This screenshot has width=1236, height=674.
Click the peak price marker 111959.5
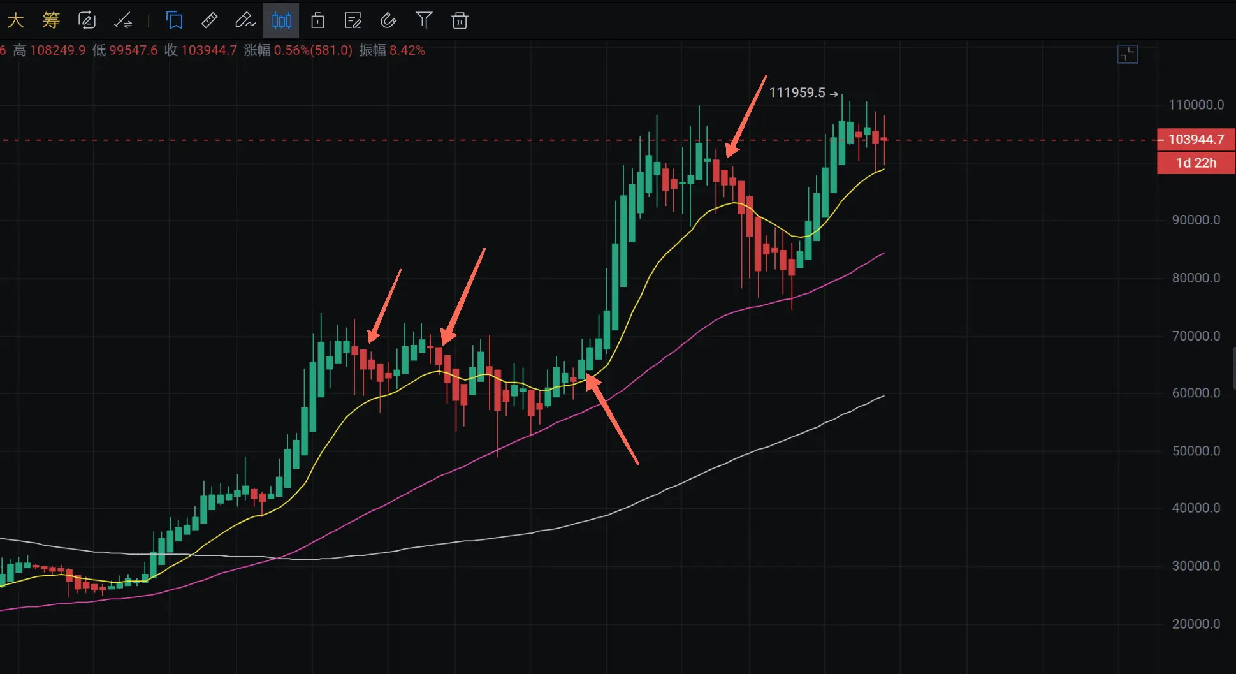(797, 92)
